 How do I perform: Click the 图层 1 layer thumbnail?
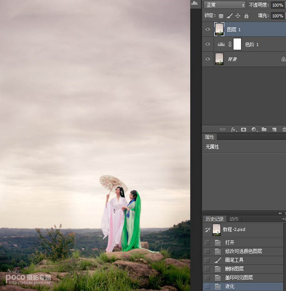click(219, 29)
